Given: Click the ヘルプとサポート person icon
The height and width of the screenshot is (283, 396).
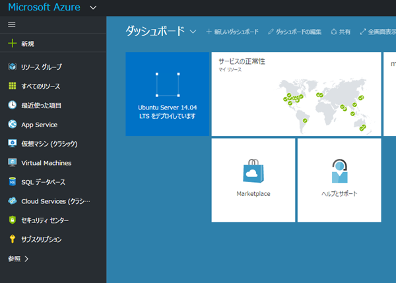Looking at the screenshot, I should [339, 171].
